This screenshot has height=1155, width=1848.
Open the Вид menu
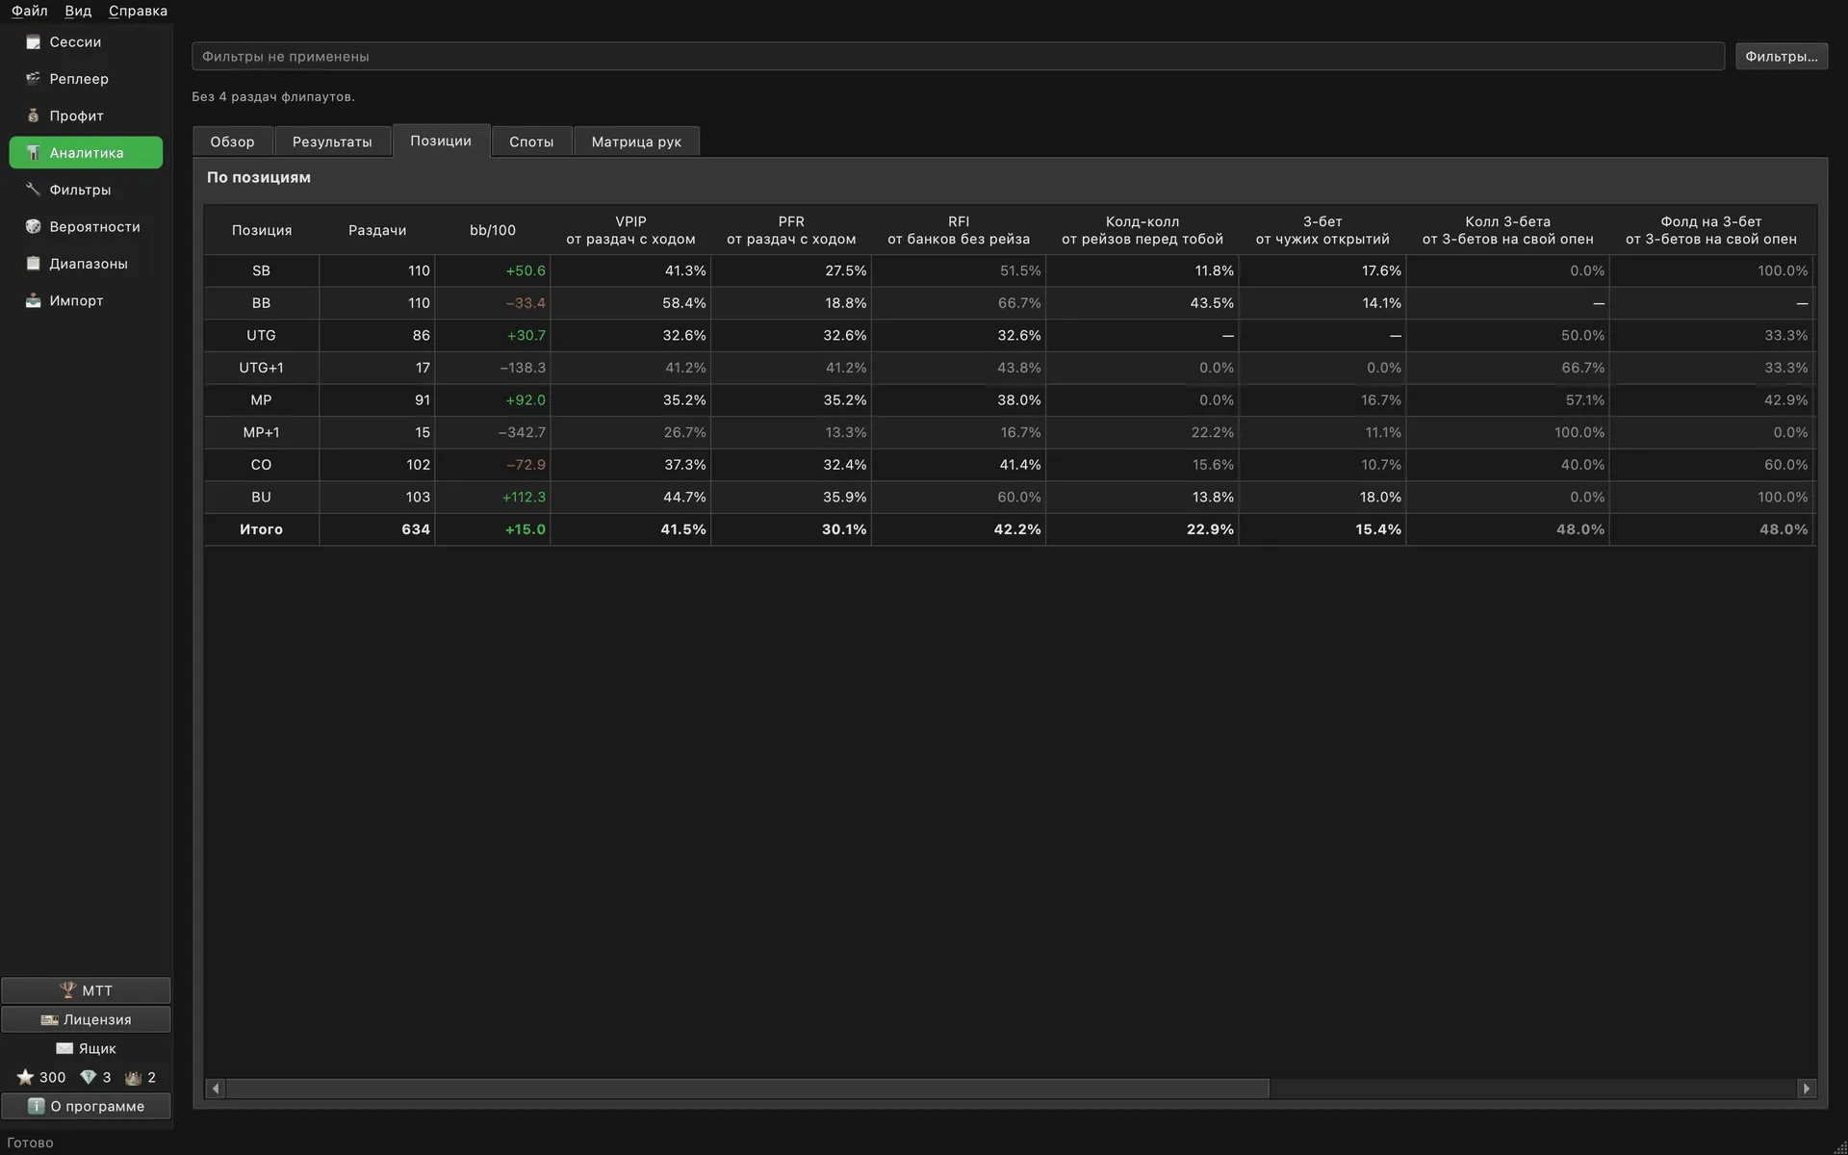tap(78, 11)
